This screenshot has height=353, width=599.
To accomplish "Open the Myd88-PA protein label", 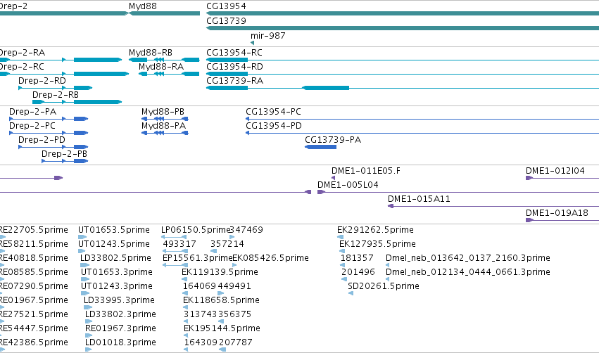I will [163, 126].
